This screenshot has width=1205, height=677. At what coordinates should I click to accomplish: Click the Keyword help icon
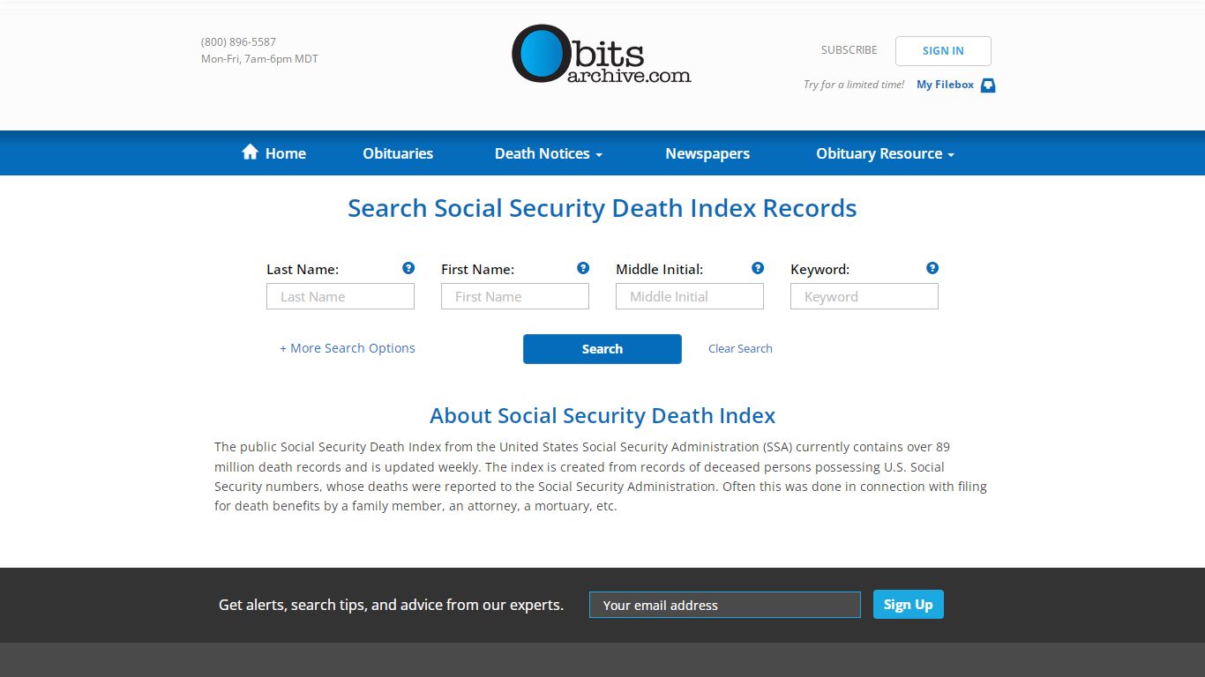[x=932, y=267]
